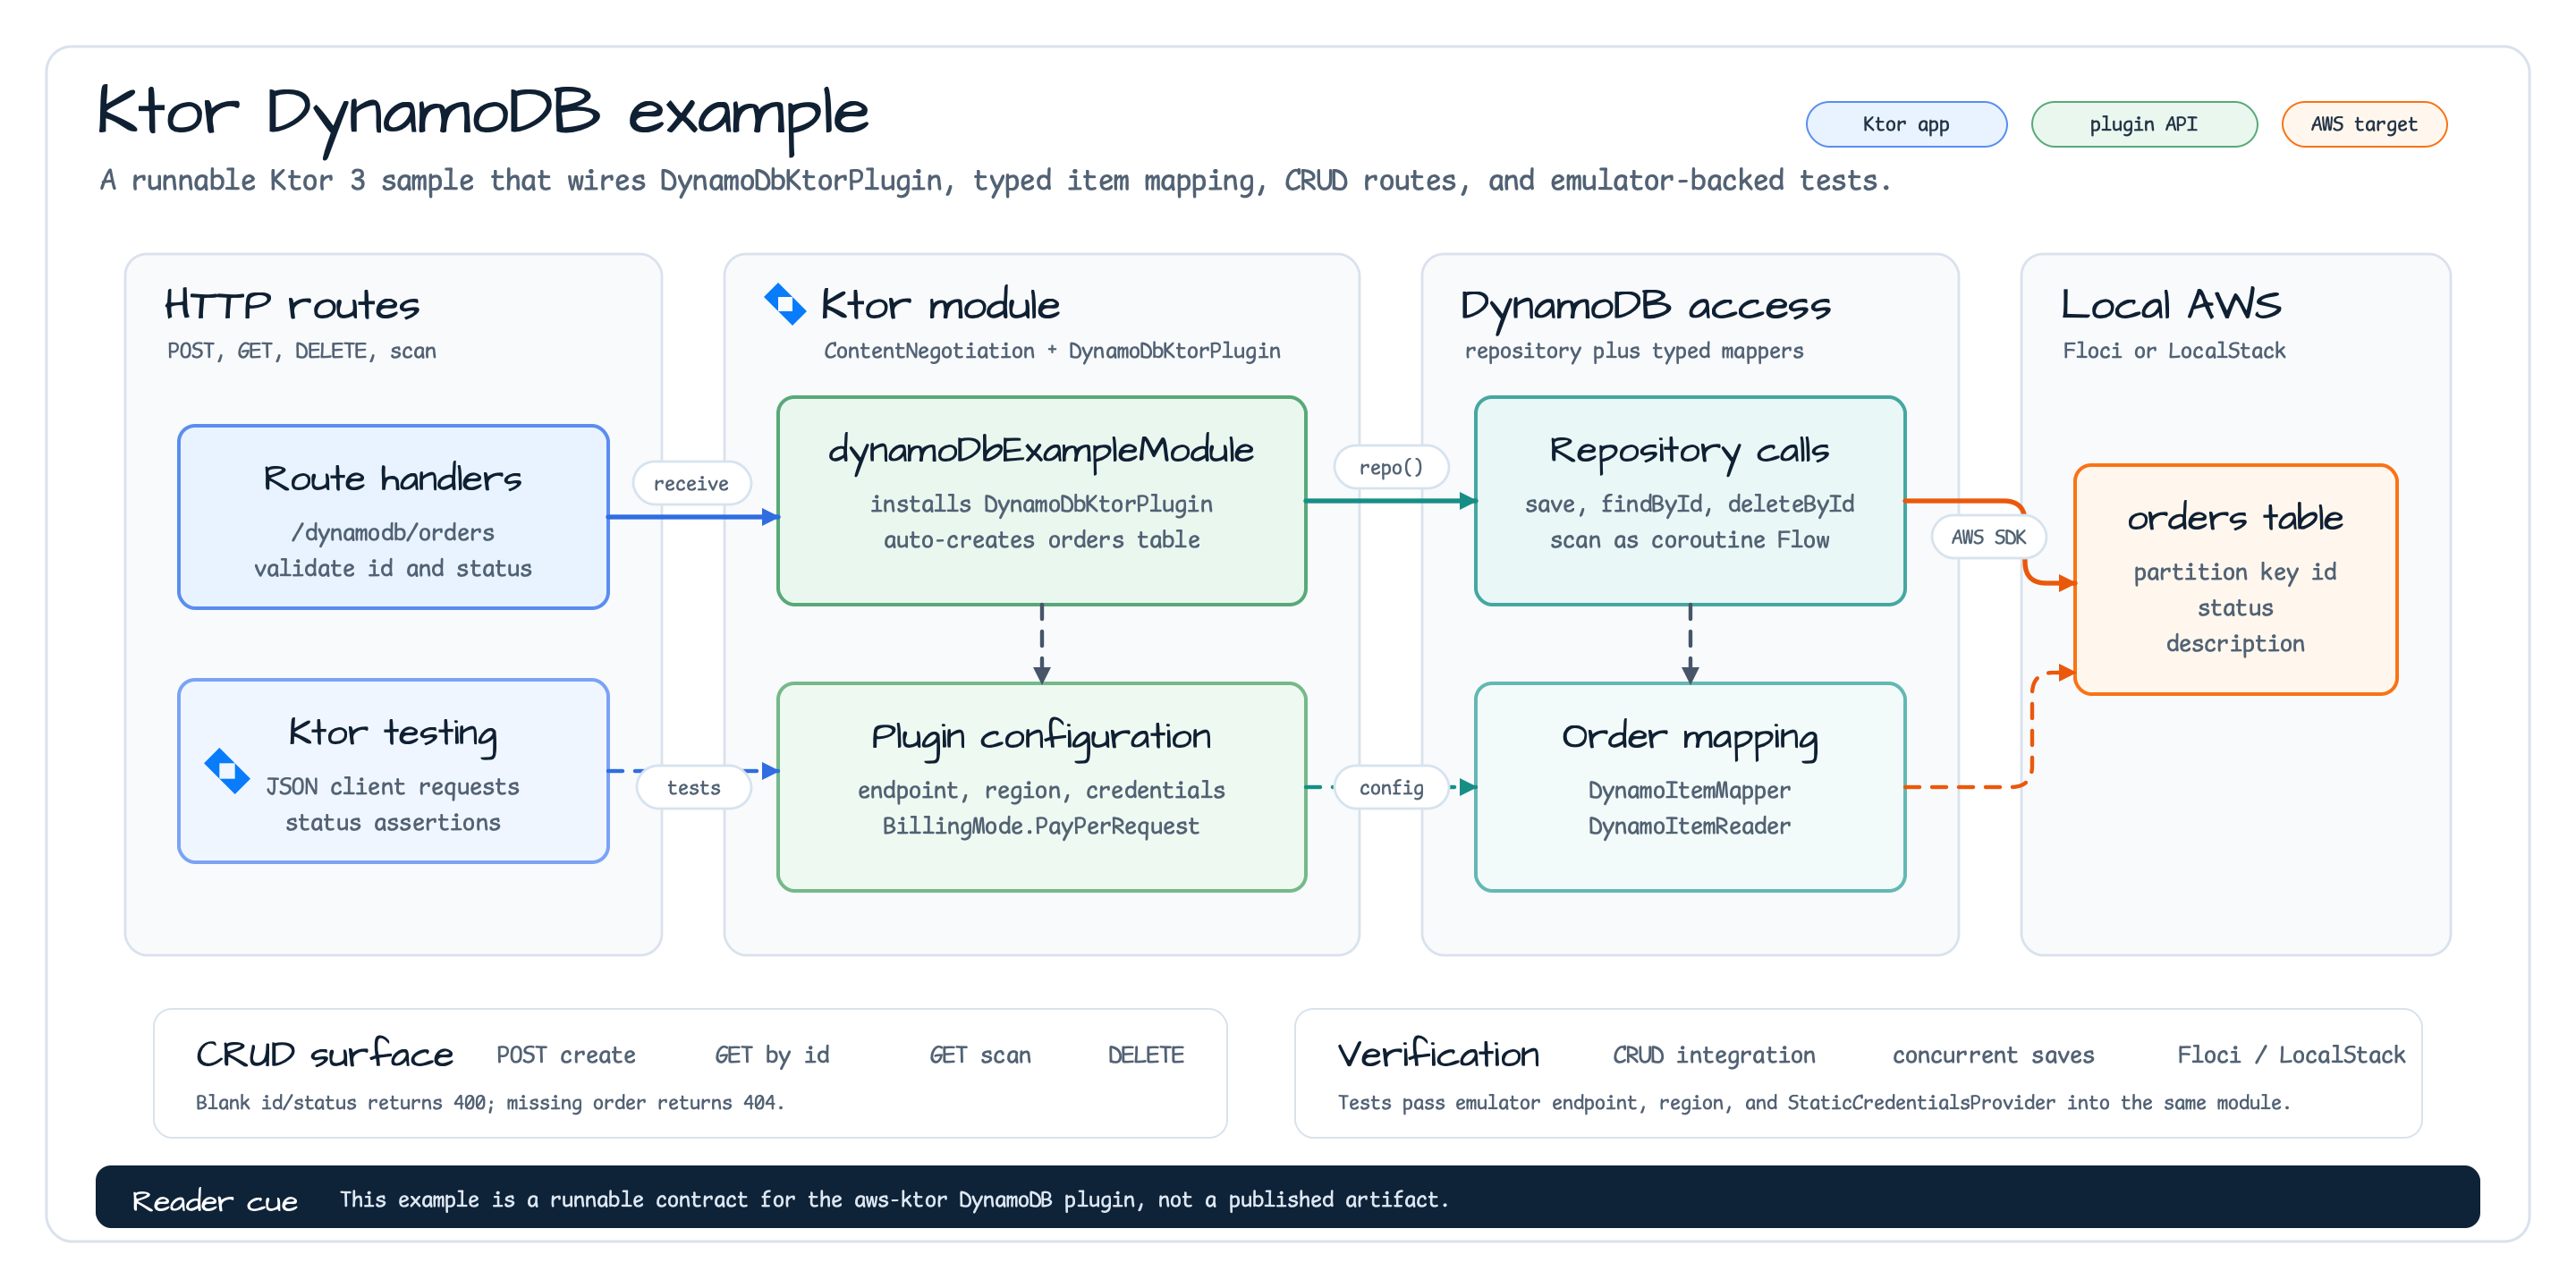Click 'JSON client requests' text
The width and height of the screenshot is (2576, 1288).
coord(393,787)
